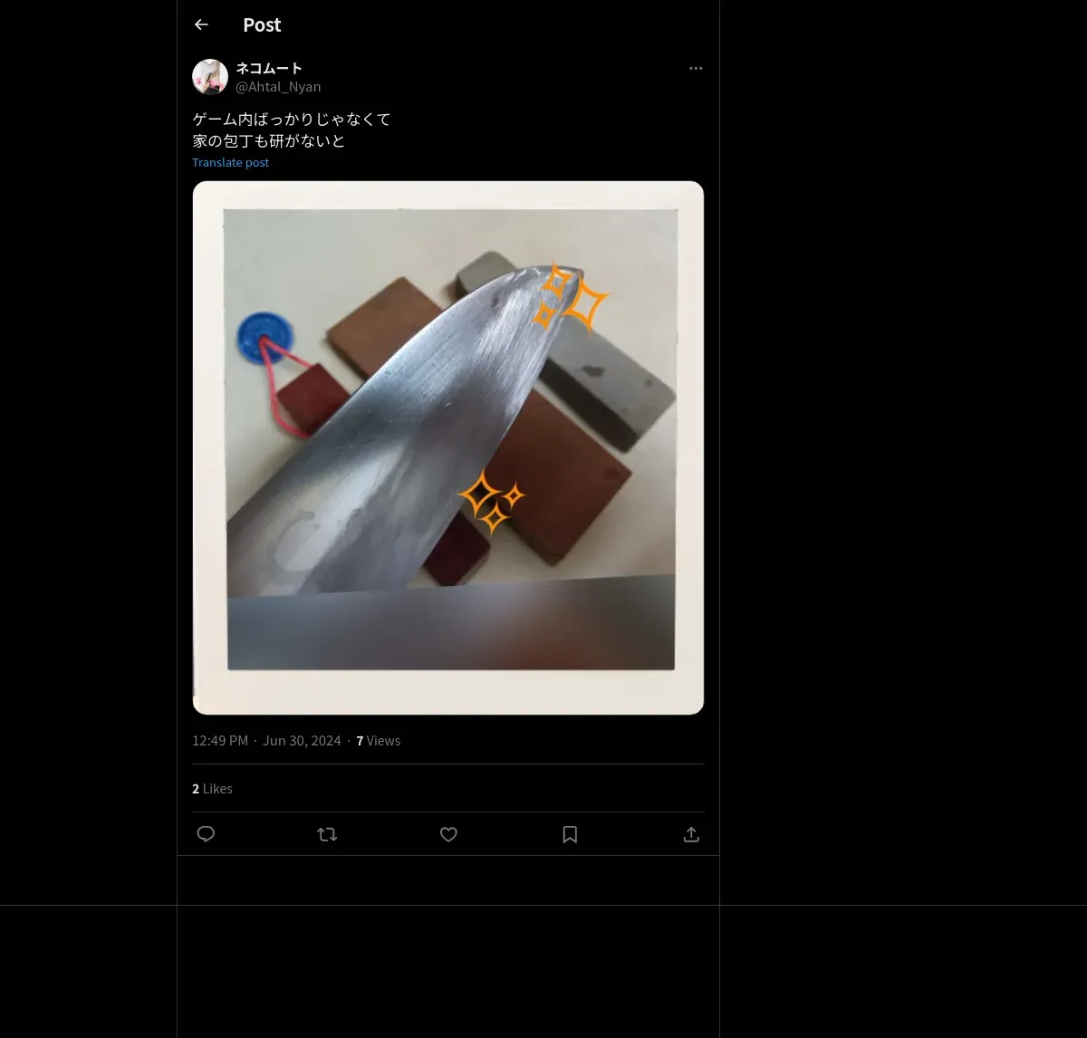Open the @Ahtal_Nyan handle

pyautogui.click(x=278, y=87)
